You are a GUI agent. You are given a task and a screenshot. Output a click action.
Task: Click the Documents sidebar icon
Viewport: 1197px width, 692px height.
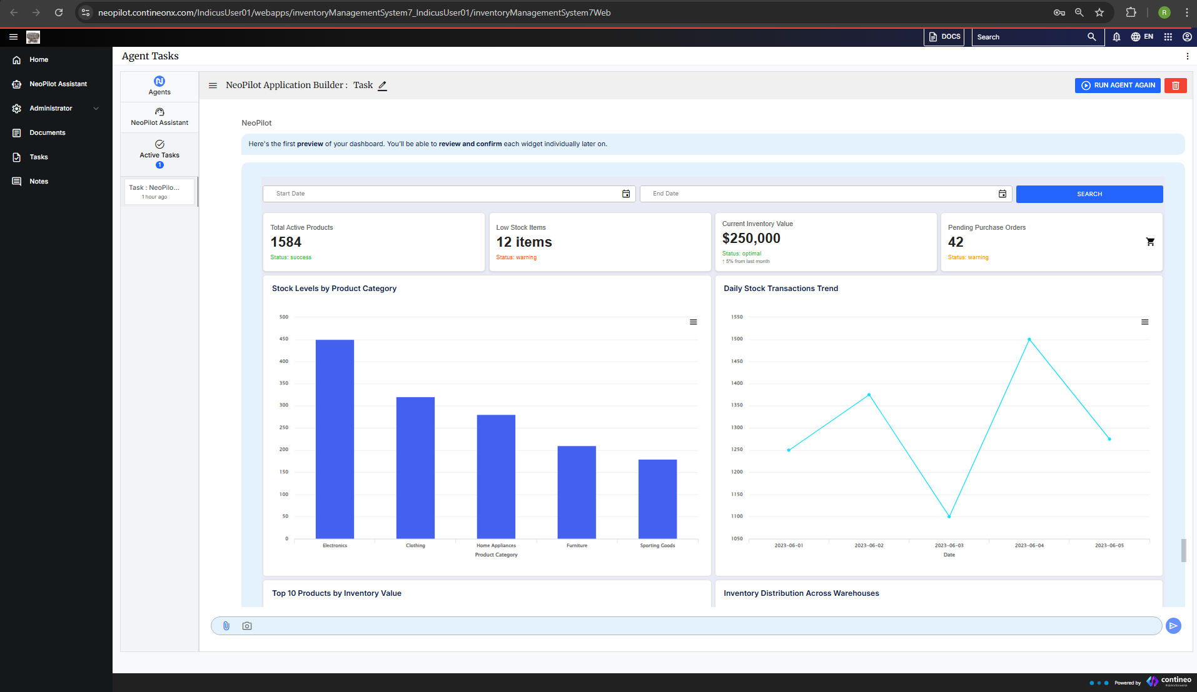17,133
